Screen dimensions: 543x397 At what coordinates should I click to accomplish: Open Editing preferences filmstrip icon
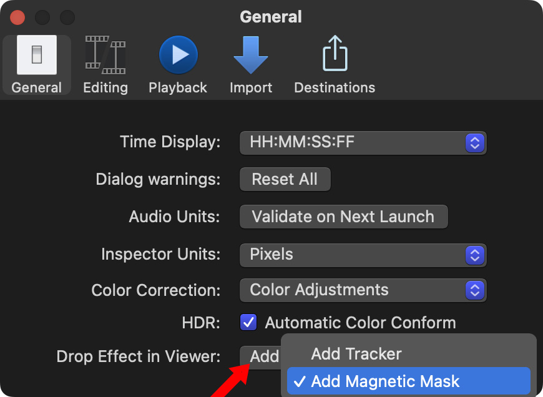click(105, 55)
